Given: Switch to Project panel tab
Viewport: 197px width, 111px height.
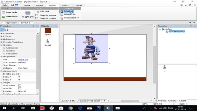Looking at the screenshot, I should coord(162,101).
